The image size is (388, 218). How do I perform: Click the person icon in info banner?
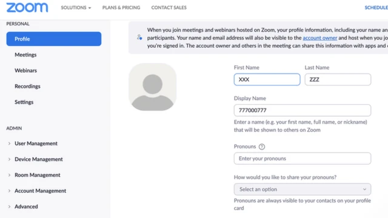coord(139,38)
